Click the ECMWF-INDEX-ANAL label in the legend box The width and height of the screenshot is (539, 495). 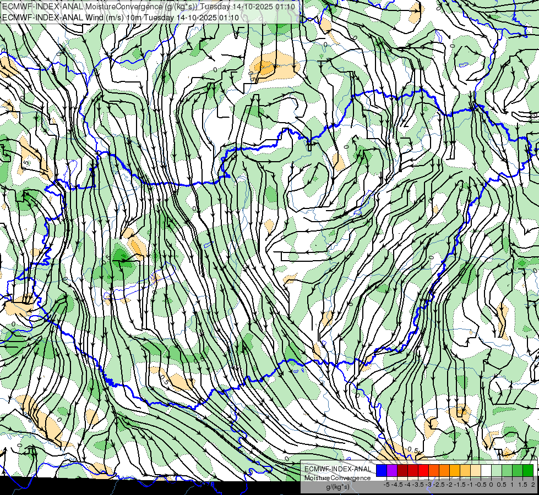click(337, 469)
